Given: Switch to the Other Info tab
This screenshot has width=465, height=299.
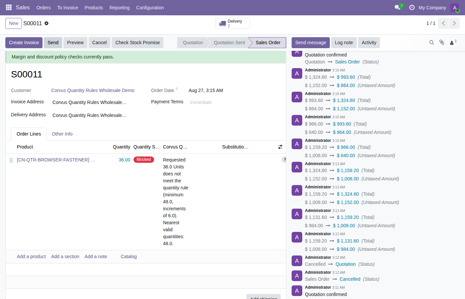Looking at the screenshot, I should pos(62,134).
